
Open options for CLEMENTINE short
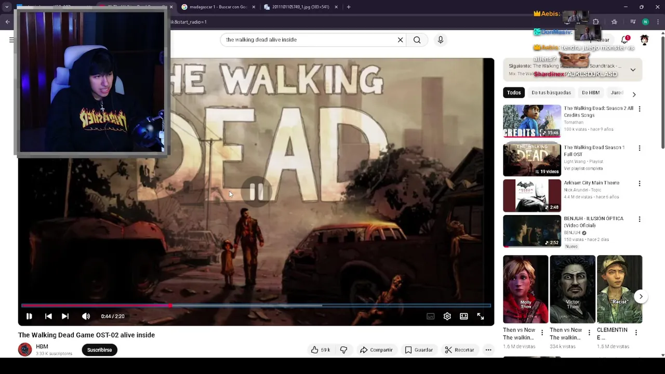[x=636, y=332]
